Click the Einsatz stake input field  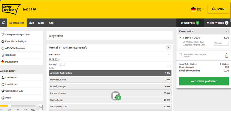(221, 43)
